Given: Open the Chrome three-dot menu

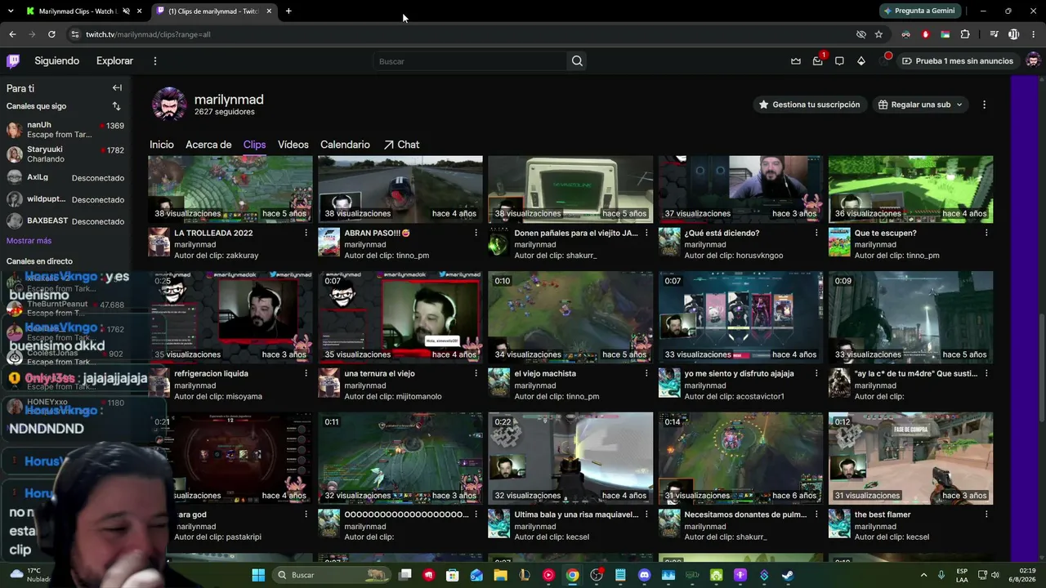Looking at the screenshot, I should [1033, 34].
